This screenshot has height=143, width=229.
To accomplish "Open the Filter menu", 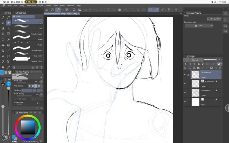I will coord(62,5).
